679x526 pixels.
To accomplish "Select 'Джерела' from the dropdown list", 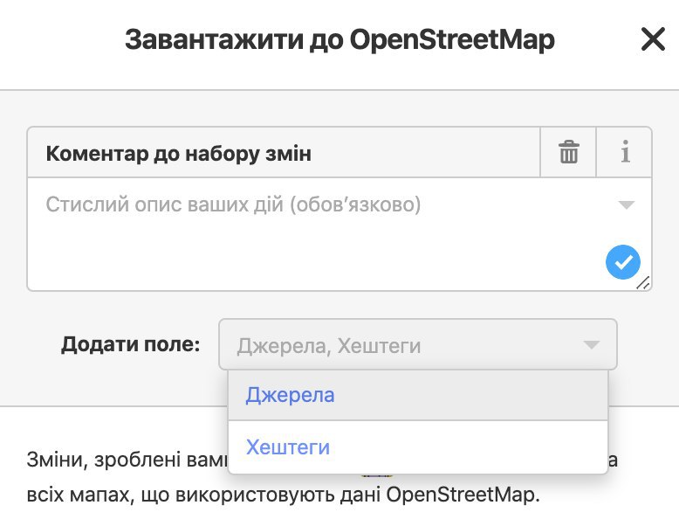I will (418, 395).
